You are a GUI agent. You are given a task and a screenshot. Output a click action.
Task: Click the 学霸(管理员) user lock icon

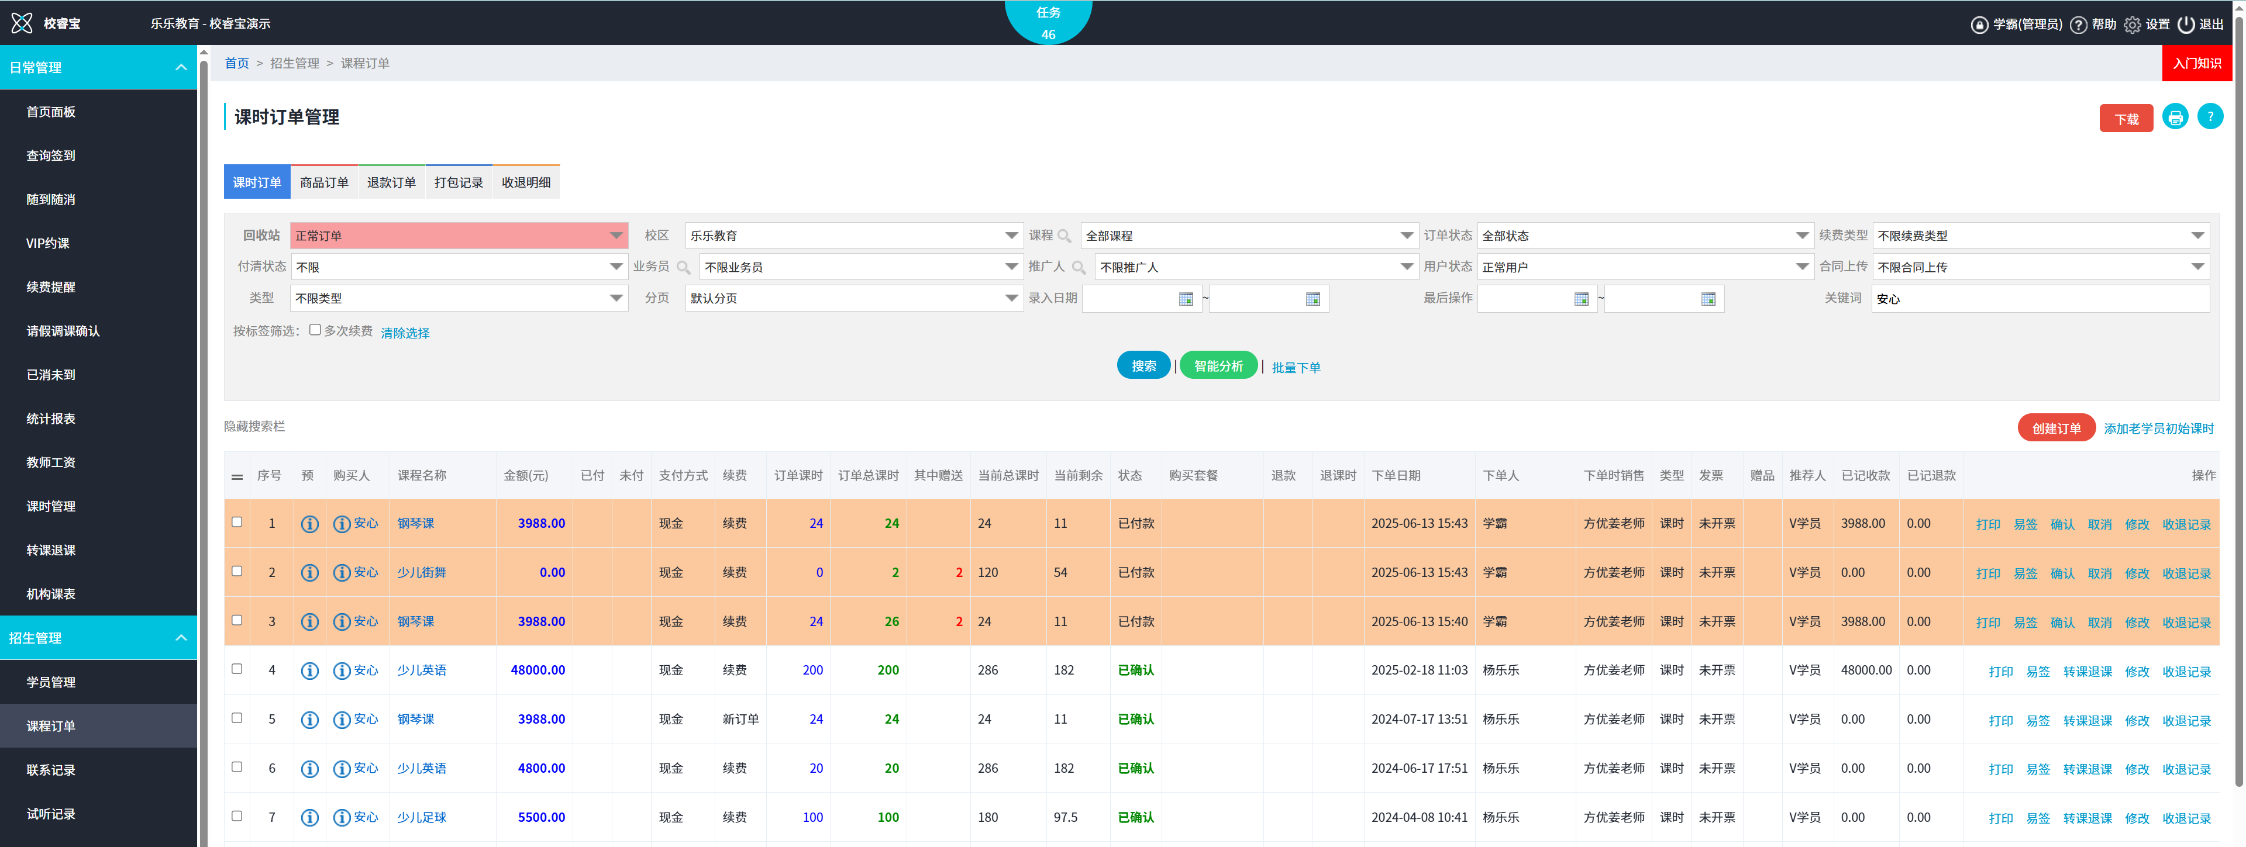click(1979, 25)
